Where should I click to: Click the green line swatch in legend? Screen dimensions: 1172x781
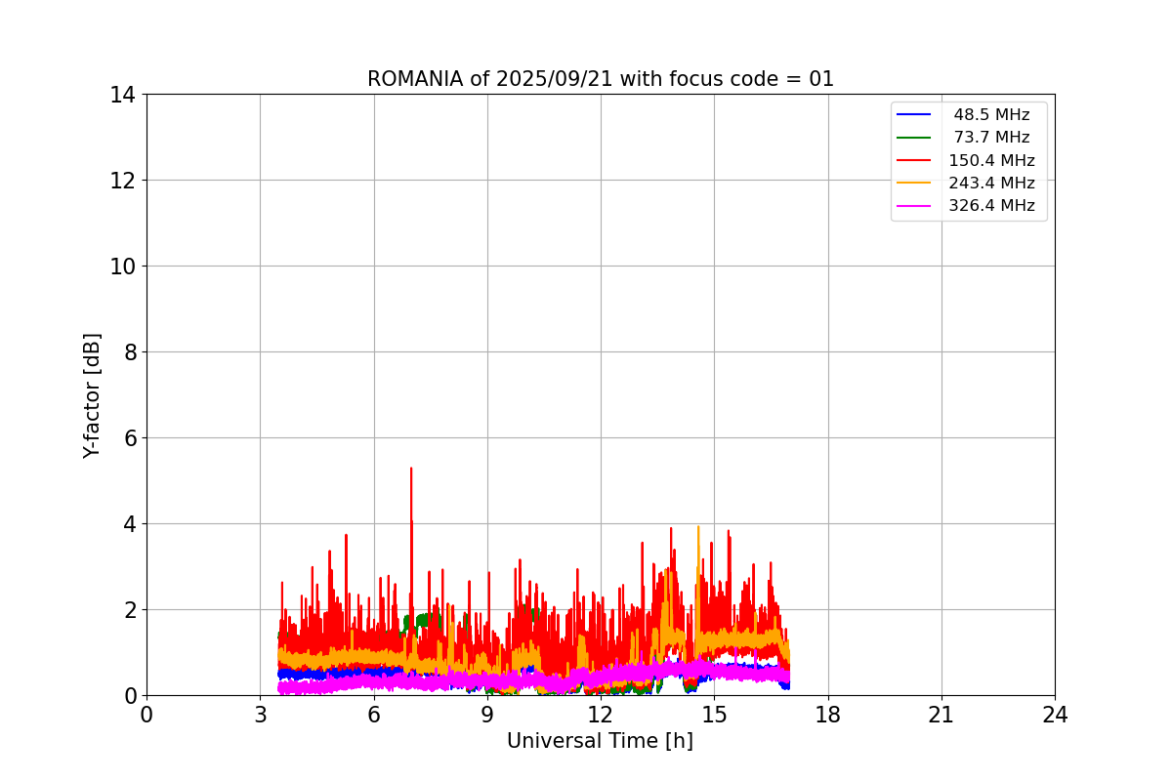tap(914, 138)
